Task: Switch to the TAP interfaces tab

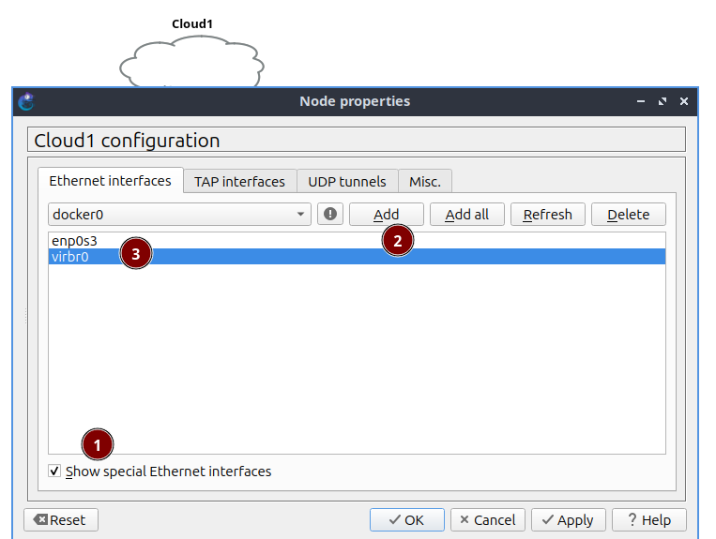Action: (239, 182)
